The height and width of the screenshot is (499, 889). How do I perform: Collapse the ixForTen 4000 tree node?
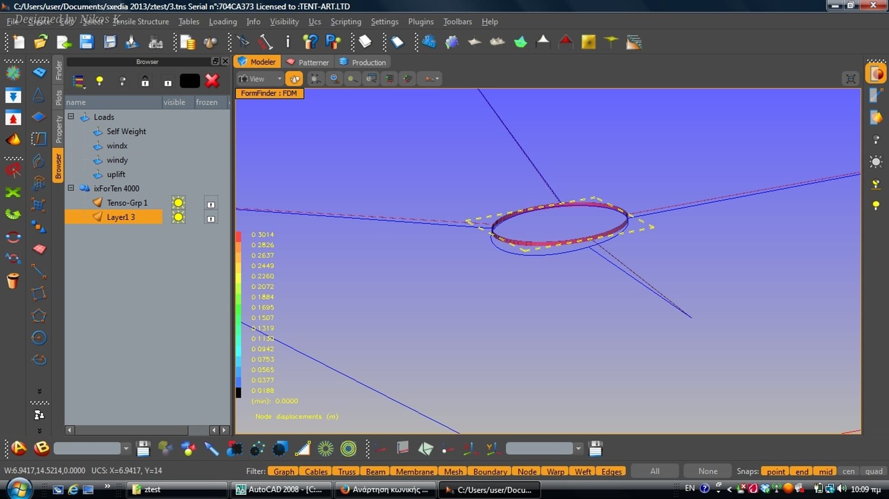click(71, 188)
